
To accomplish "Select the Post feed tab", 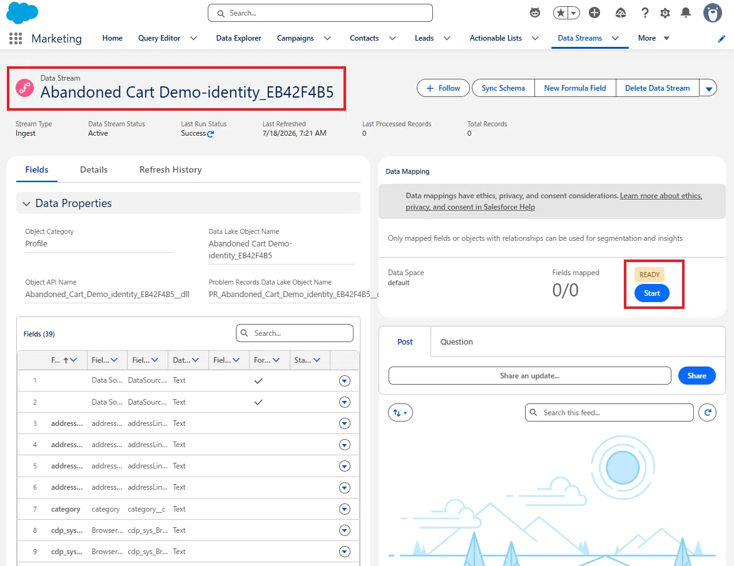I will coord(405,342).
